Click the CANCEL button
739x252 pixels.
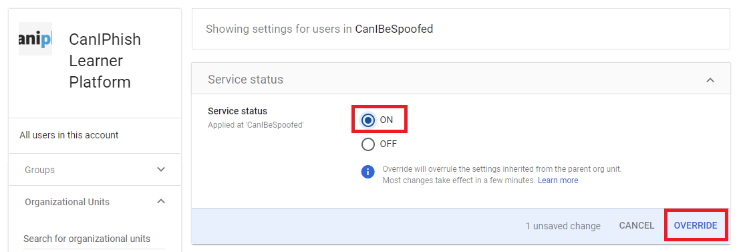click(637, 225)
